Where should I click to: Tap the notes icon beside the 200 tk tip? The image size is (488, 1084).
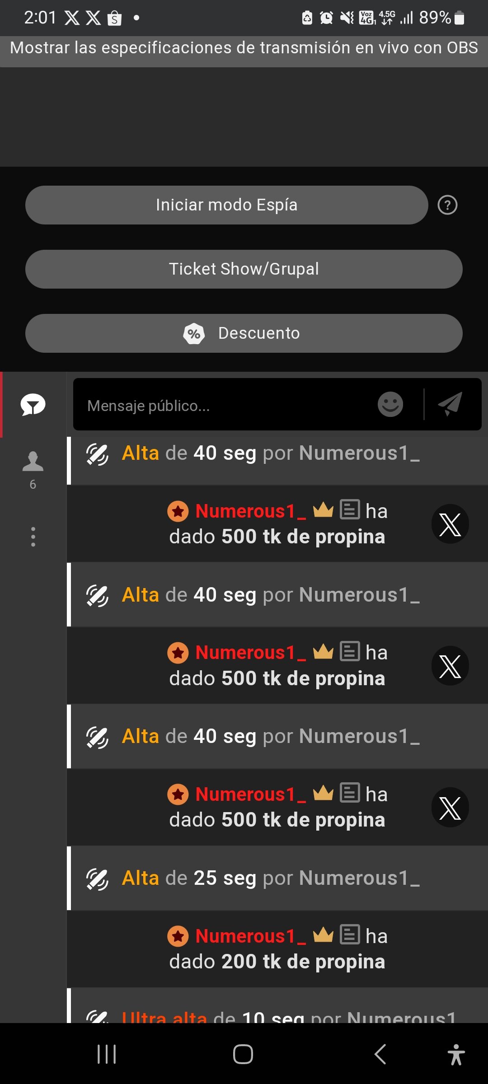coord(350,935)
